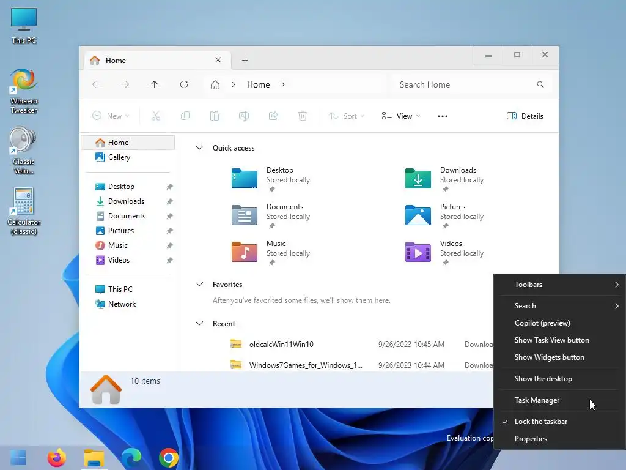This screenshot has width=626, height=470.
Task: Click the Share toolbar icon
Action: tap(273, 116)
